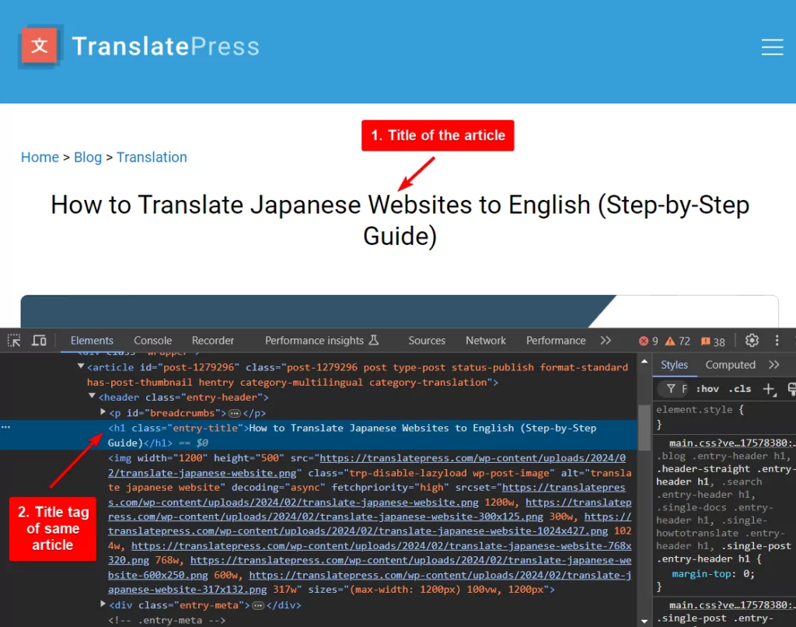The height and width of the screenshot is (627, 796).
Task: Click the width="1200" attribute of img
Action: pos(172,457)
